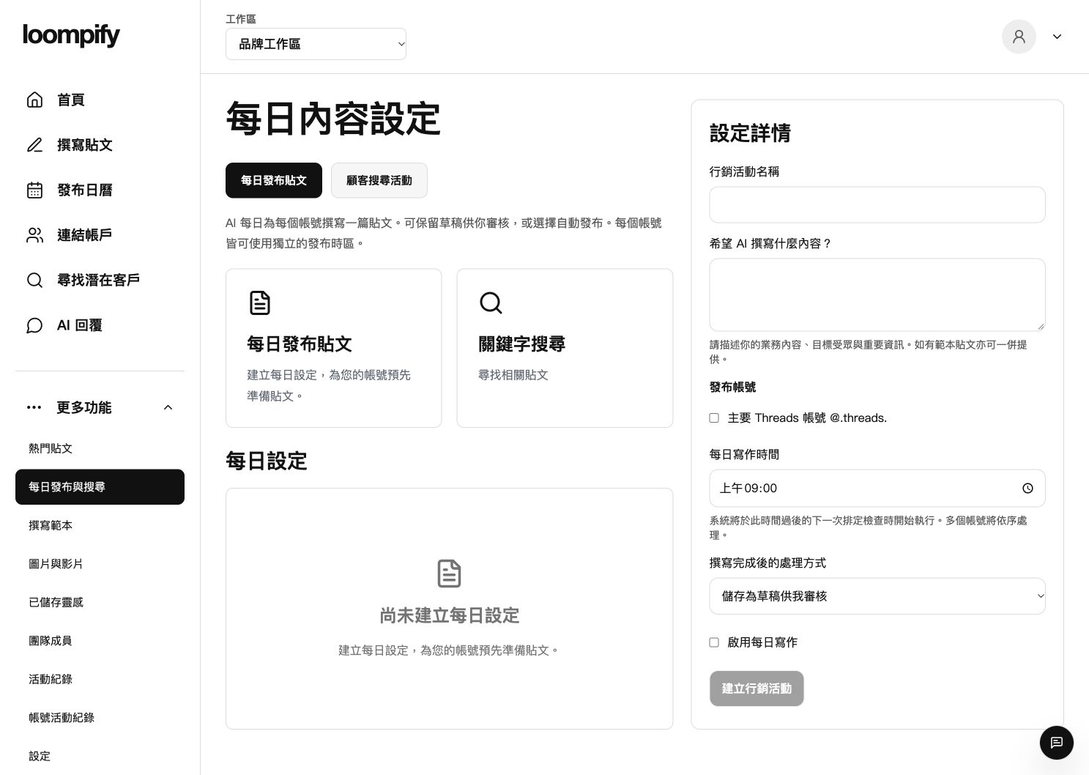
Task: Go to 圖片與影片 in sidebar
Action: pos(56,564)
